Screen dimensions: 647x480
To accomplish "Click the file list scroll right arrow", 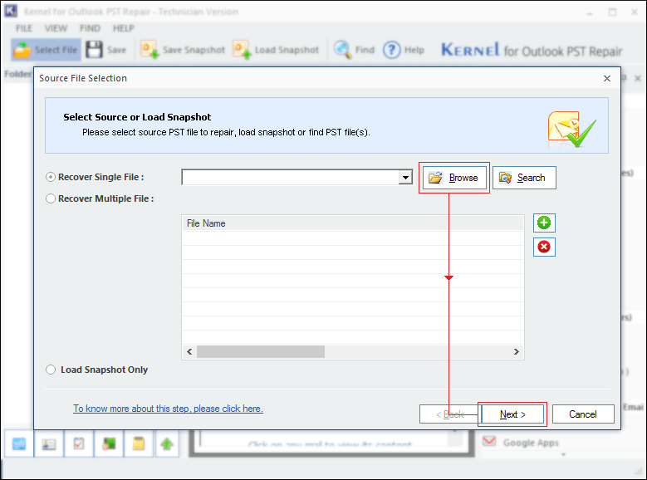I will pyautogui.click(x=517, y=351).
